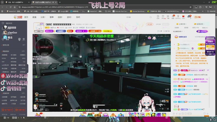Open the 下载 download icon in the header

click(168, 17)
